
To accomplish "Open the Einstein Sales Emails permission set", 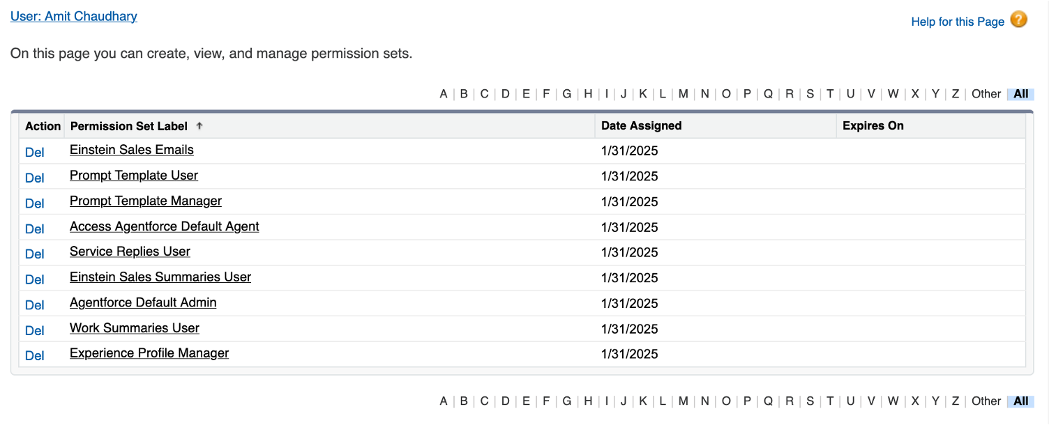I will 131,150.
